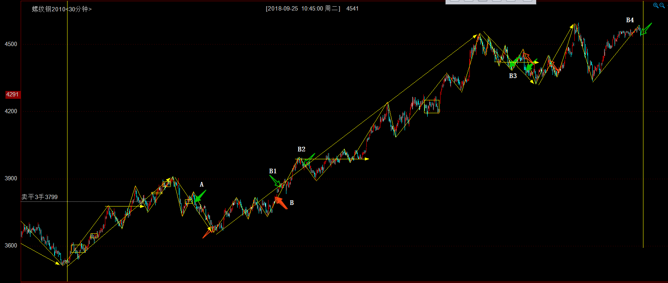Select the B1 chart annotation label

(273, 171)
